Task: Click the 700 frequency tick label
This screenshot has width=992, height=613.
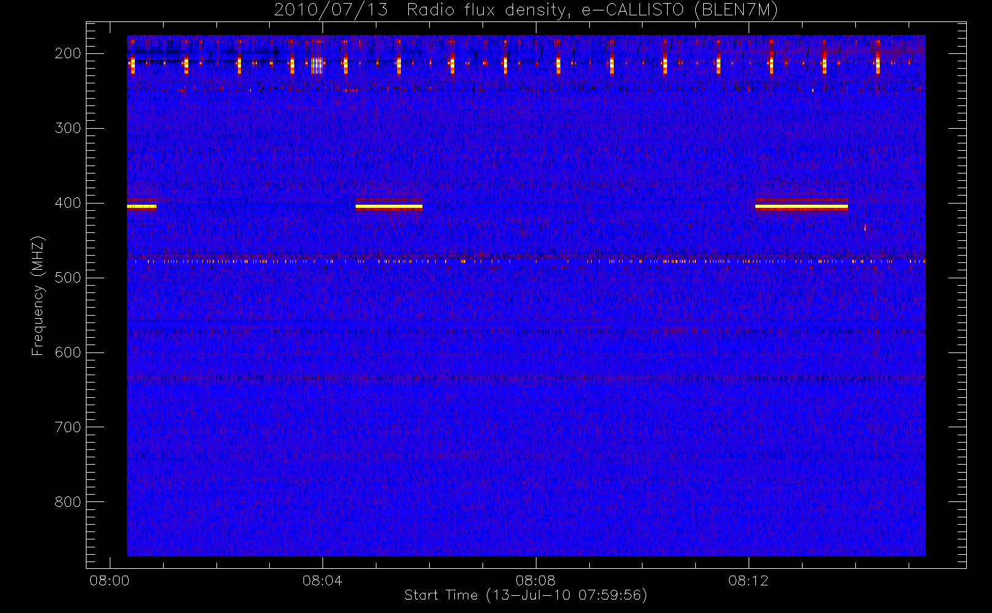Action: (x=68, y=427)
